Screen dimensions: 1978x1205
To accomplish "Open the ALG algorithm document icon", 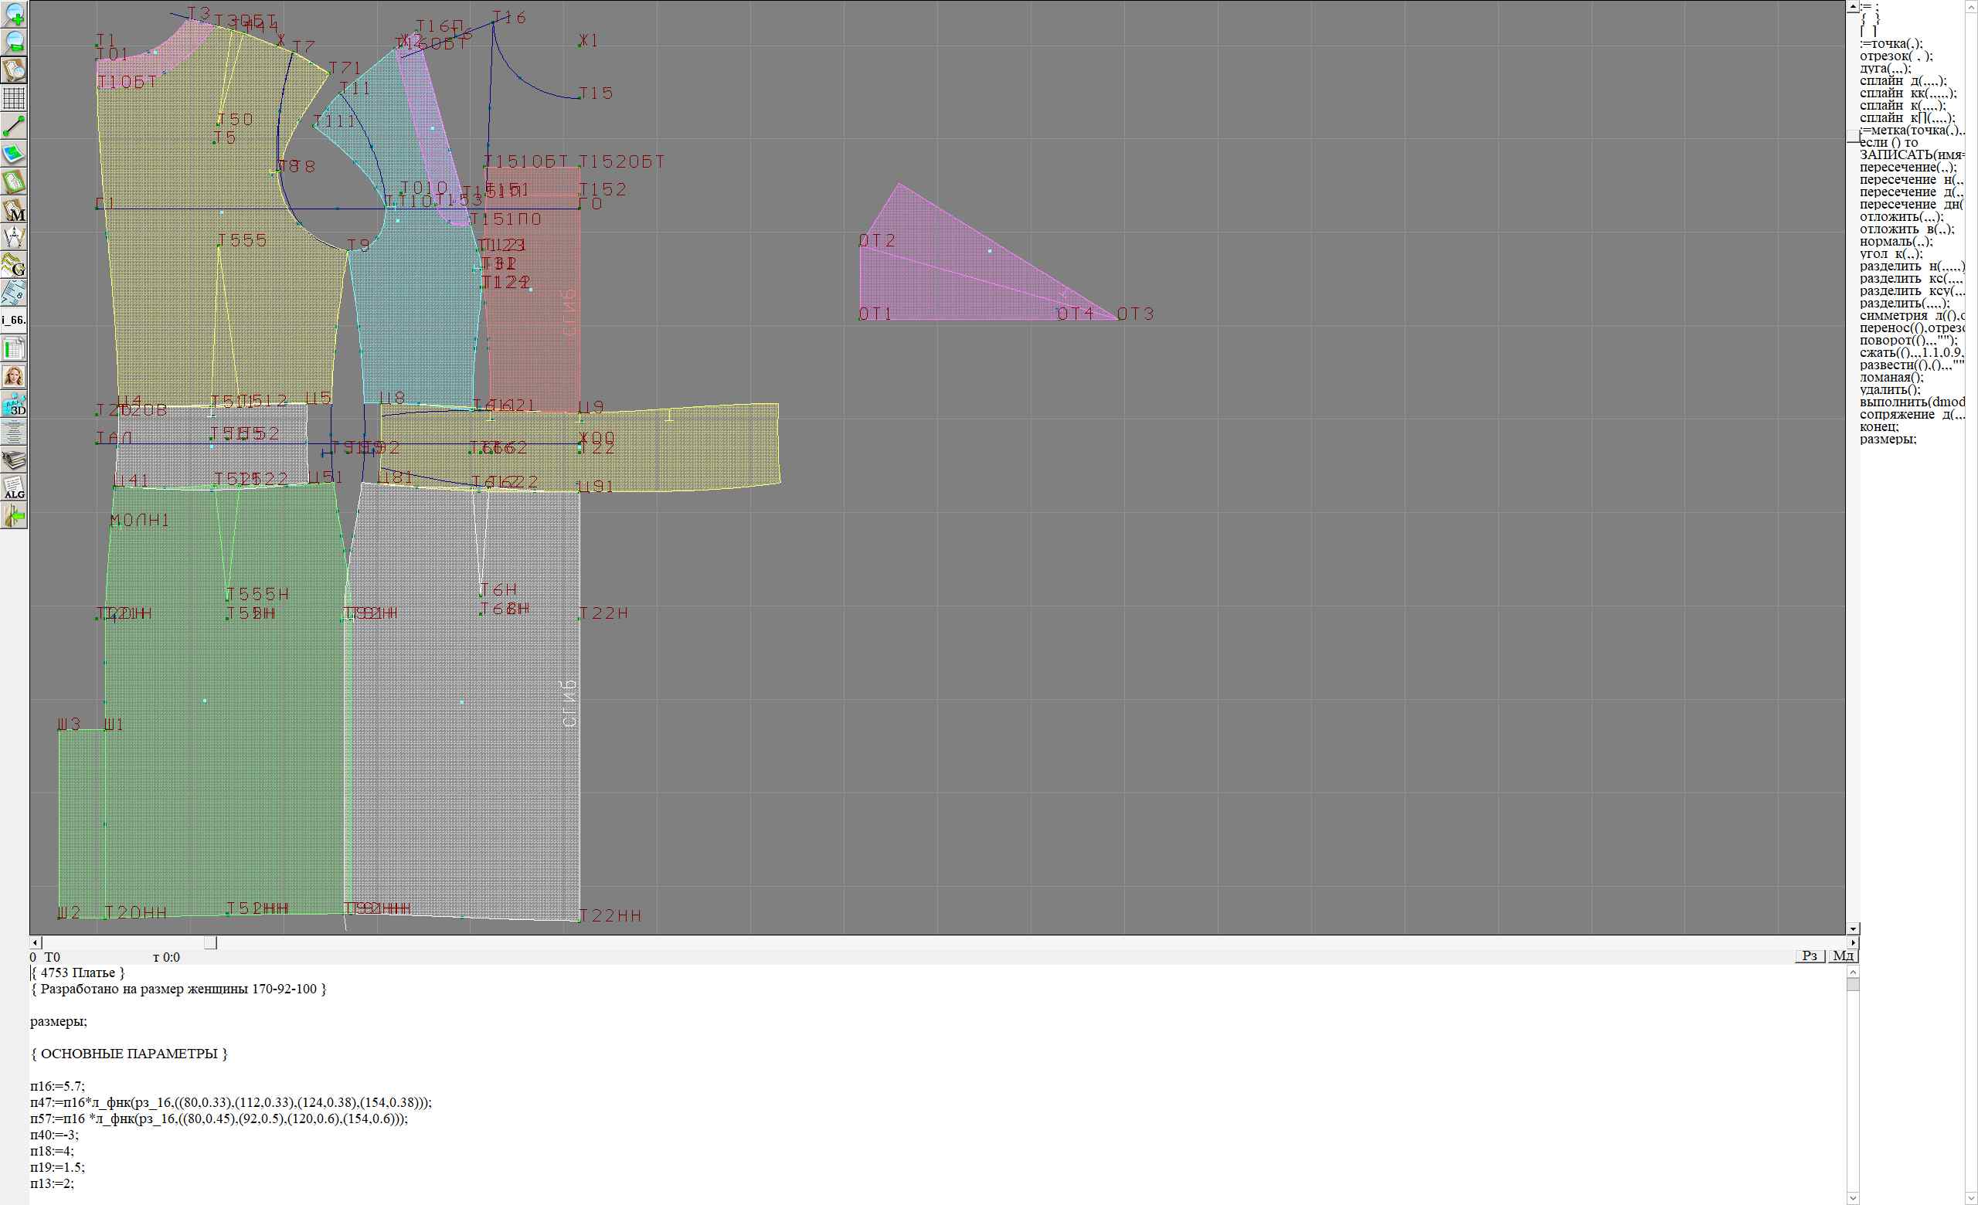I will (x=15, y=487).
